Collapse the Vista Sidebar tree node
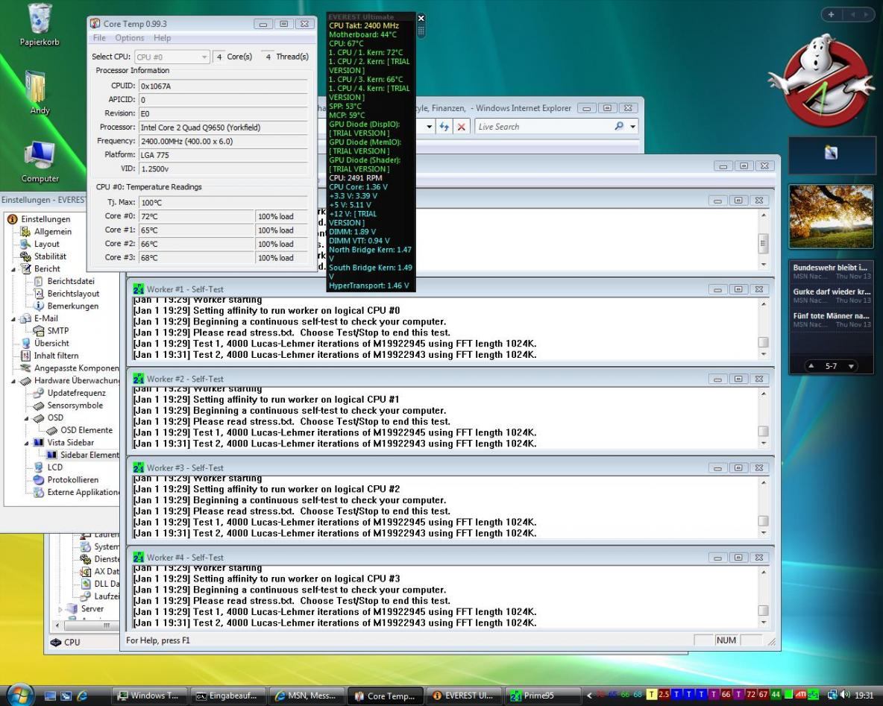Viewport: 883px width, 706px height. coord(27,443)
